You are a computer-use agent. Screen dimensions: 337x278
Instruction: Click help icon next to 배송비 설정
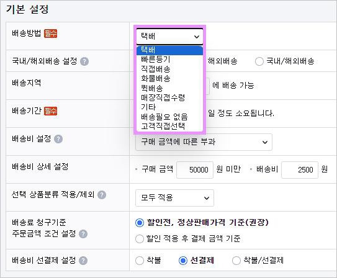pyautogui.click(x=58, y=139)
